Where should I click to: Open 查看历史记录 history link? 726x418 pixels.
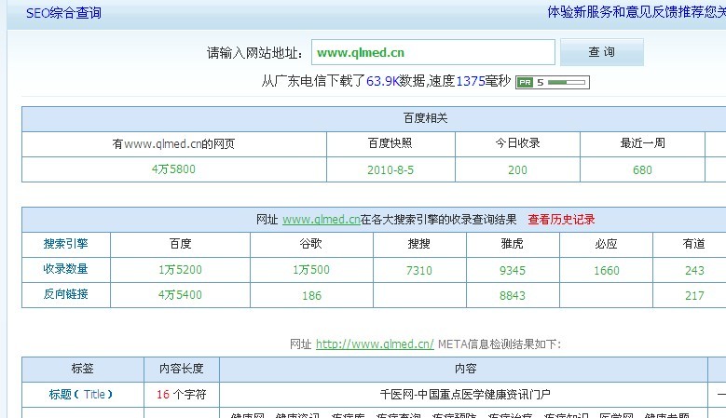(x=561, y=220)
